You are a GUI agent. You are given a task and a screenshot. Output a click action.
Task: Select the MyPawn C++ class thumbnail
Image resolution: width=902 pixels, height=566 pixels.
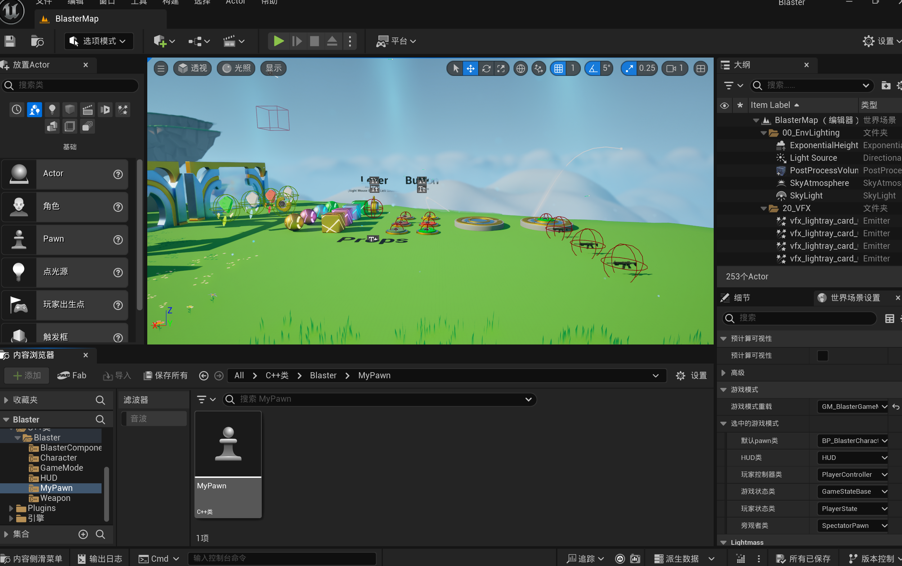pos(228,465)
